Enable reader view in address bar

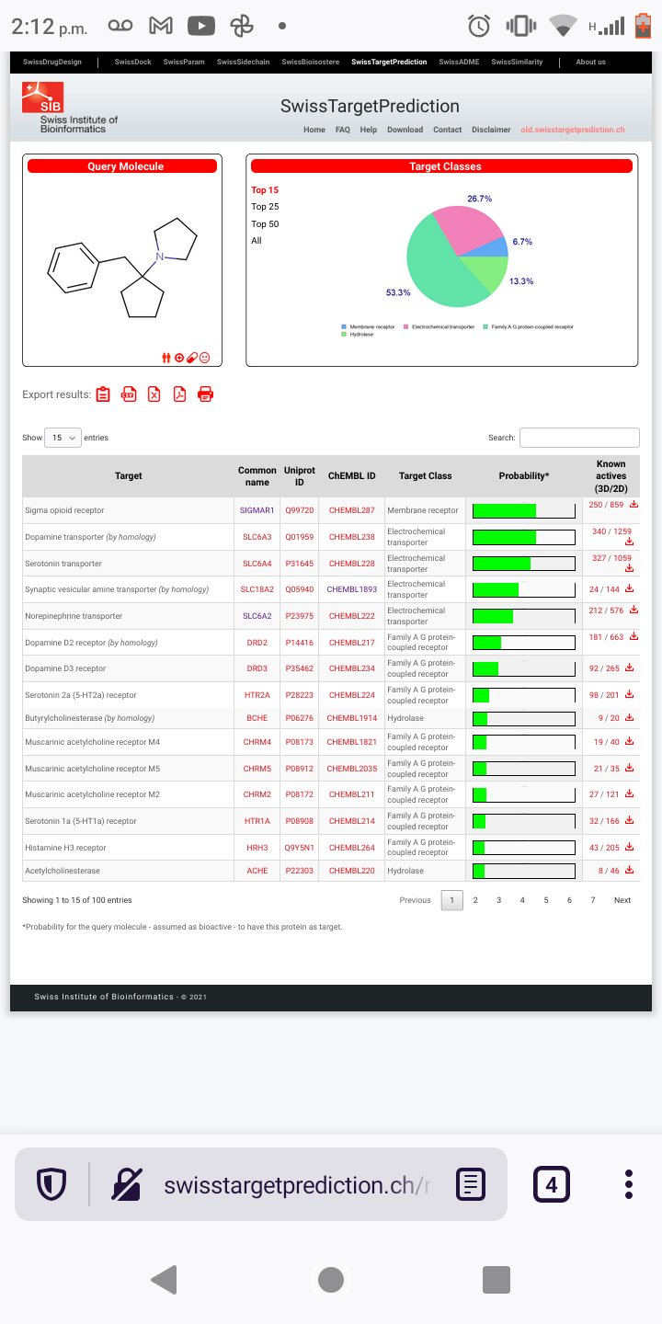click(x=471, y=1184)
